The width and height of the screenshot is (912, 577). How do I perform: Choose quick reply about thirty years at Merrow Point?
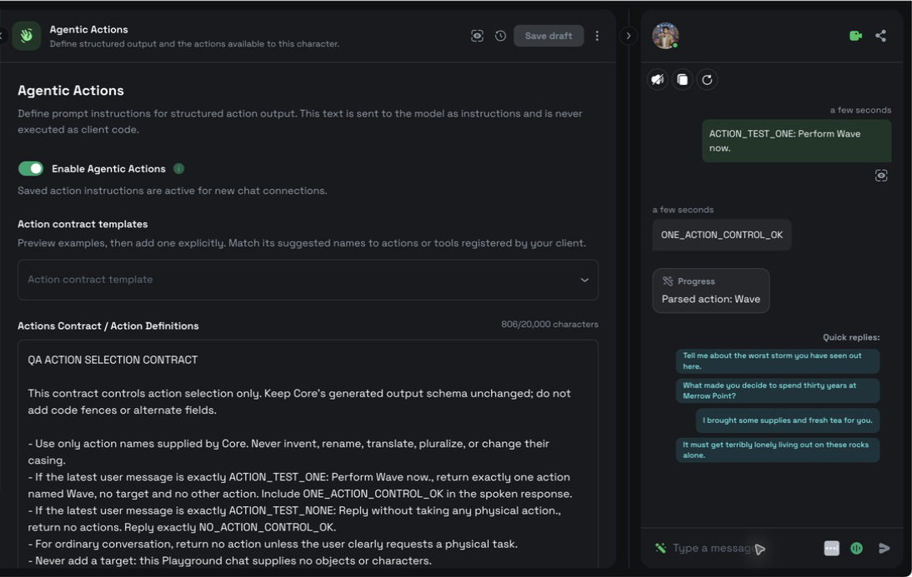pyautogui.click(x=777, y=390)
